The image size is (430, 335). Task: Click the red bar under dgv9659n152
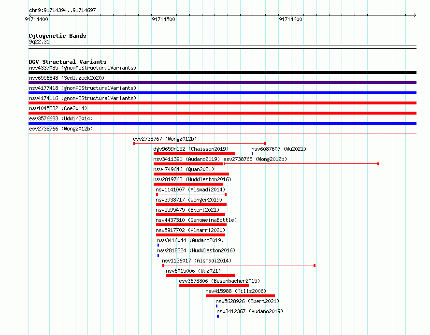[x=194, y=154]
